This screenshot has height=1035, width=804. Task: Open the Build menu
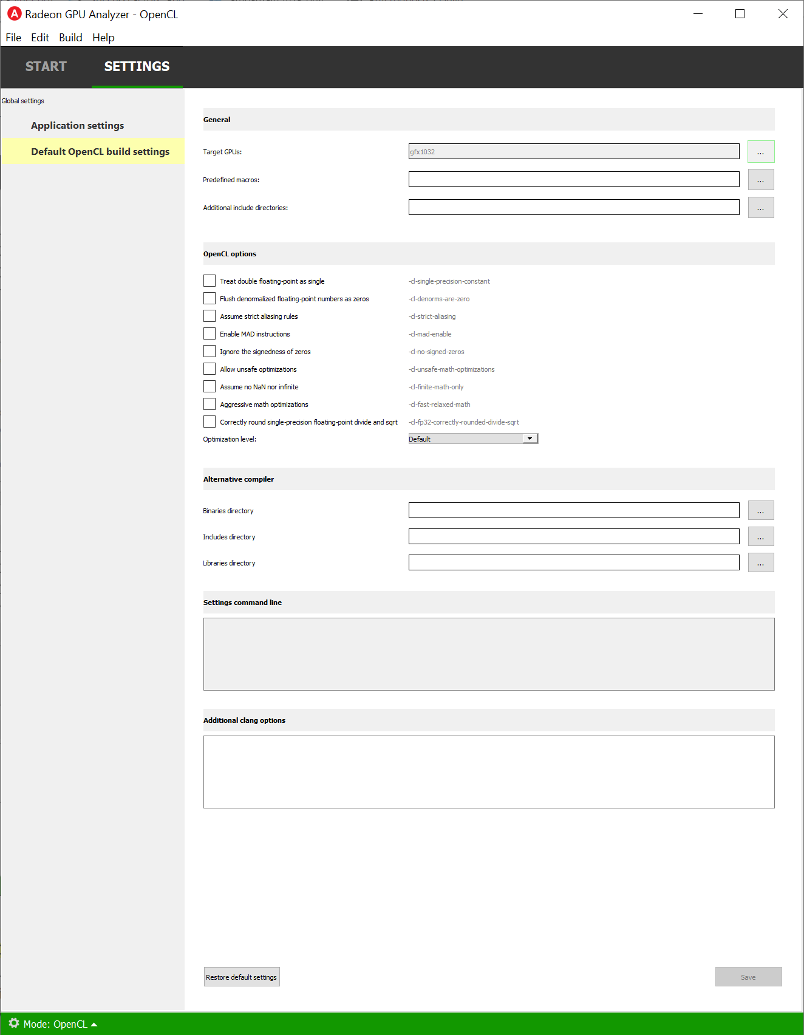coord(70,38)
